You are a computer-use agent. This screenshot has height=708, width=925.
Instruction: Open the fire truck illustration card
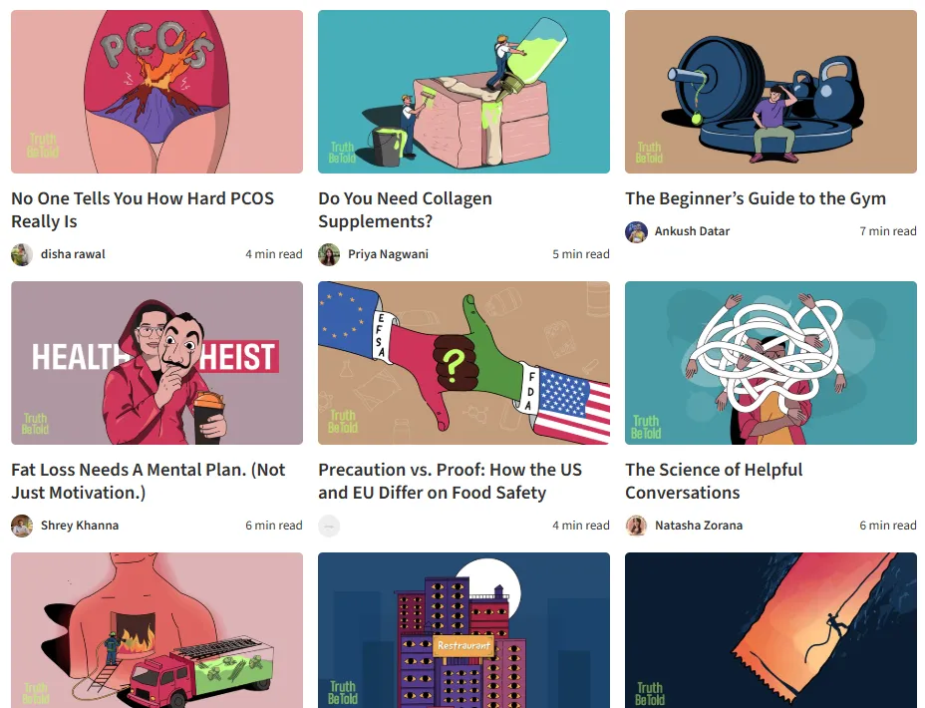tap(156, 630)
